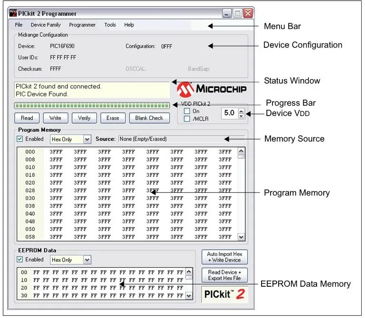
Task: Click the PICkit 2 title bar icon
Action: (13, 13)
